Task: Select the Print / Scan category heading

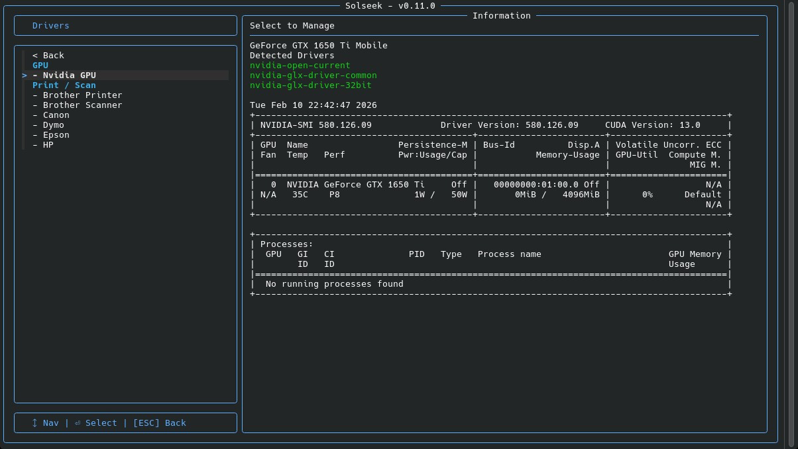Action: click(x=64, y=85)
